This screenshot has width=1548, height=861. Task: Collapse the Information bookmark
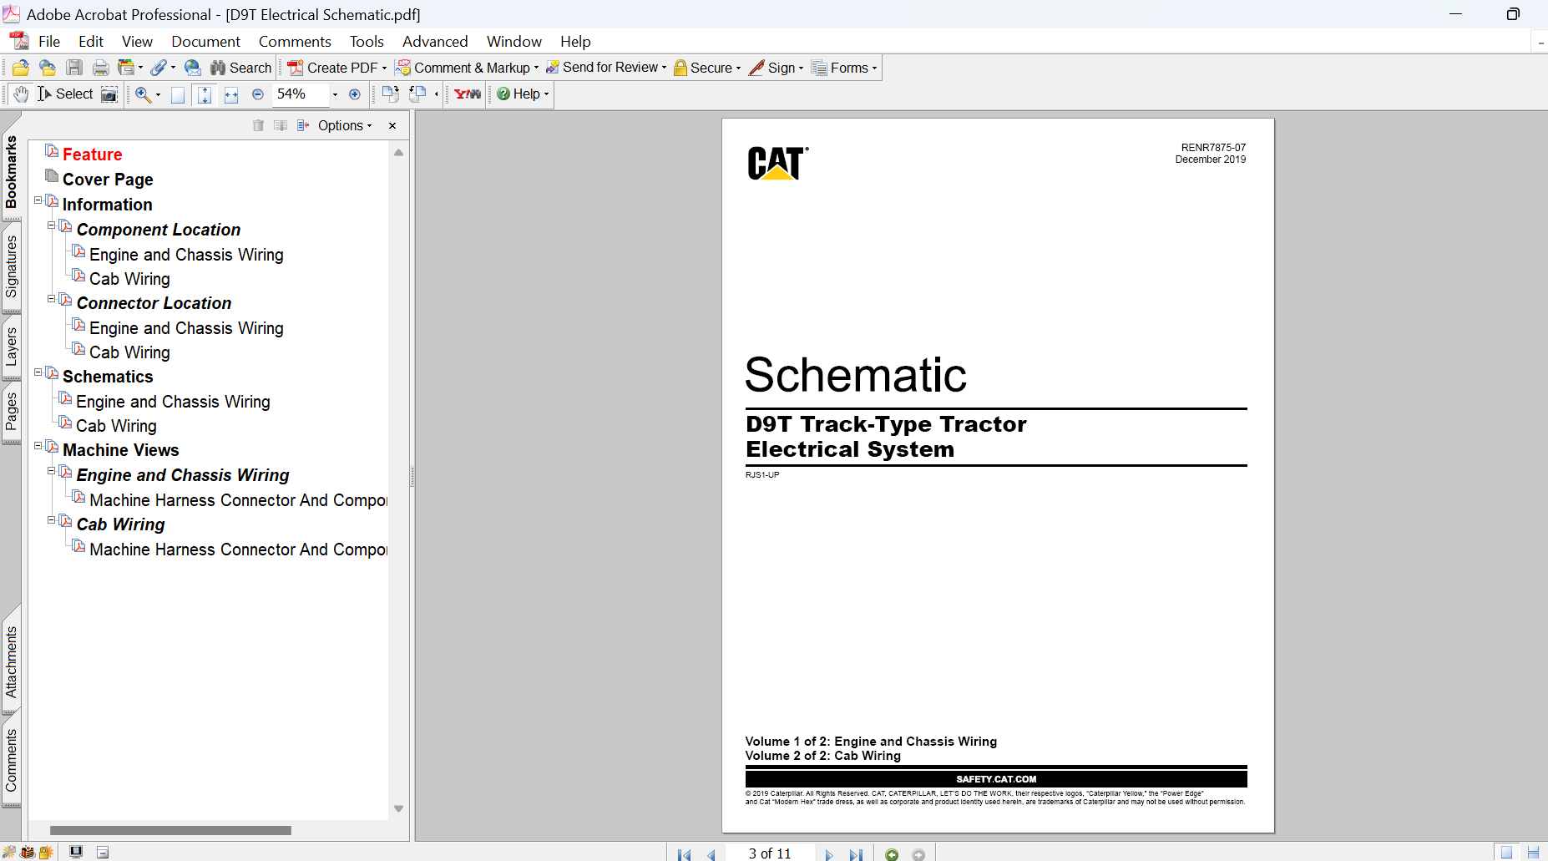point(38,200)
